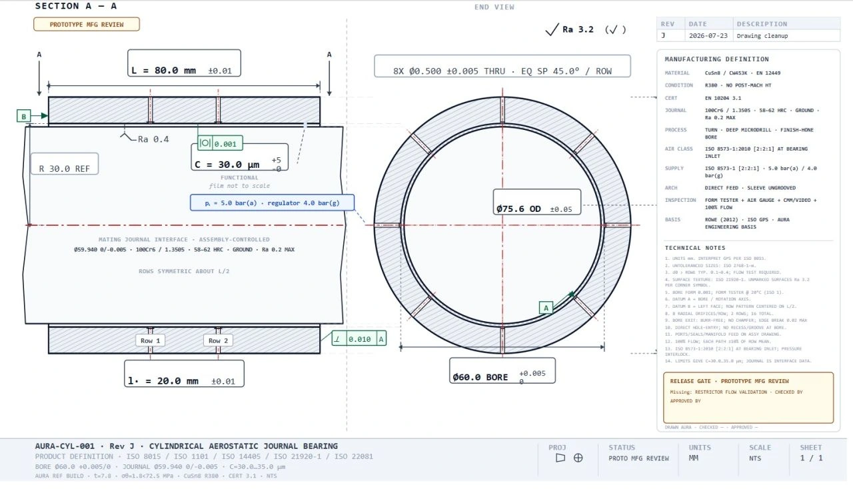Viewport: 853px width, 489px height.
Task: Click the 'FUNCTIONAL film not to scale' note
Action: 240,181
